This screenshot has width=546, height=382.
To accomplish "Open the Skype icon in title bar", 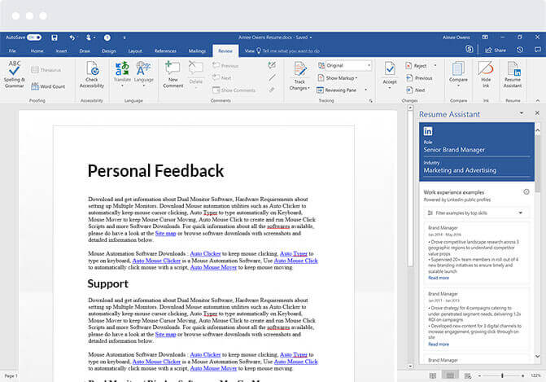I will pyautogui.click(x=469, y=49).
